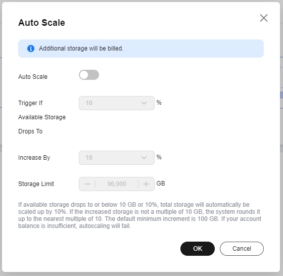Open the Increase By percentage dropdown
The width and height of the screenshot is (283, 276).
117,158
